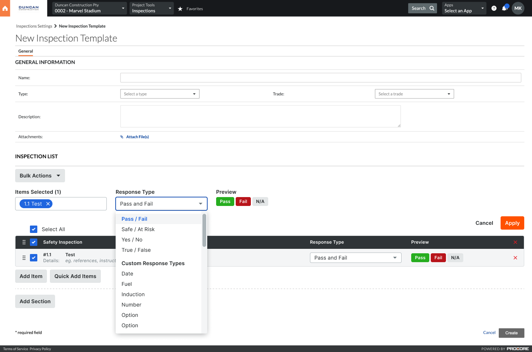Click the Favorites star icon

coord(180,9)
